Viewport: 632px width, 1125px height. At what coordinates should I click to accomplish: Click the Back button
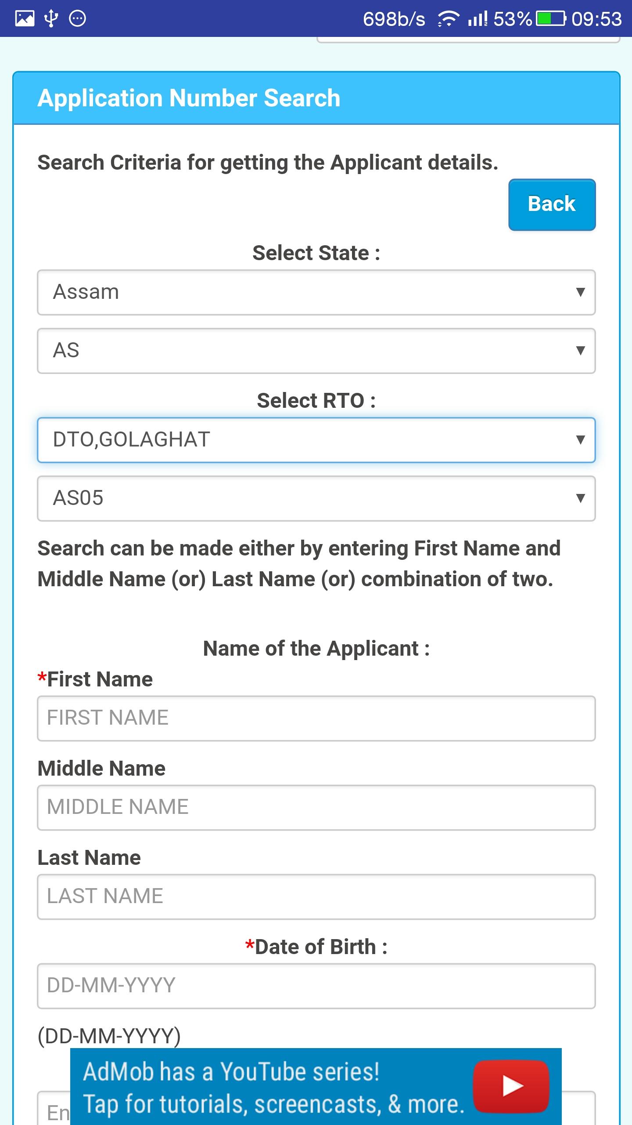tap(552, 204)
